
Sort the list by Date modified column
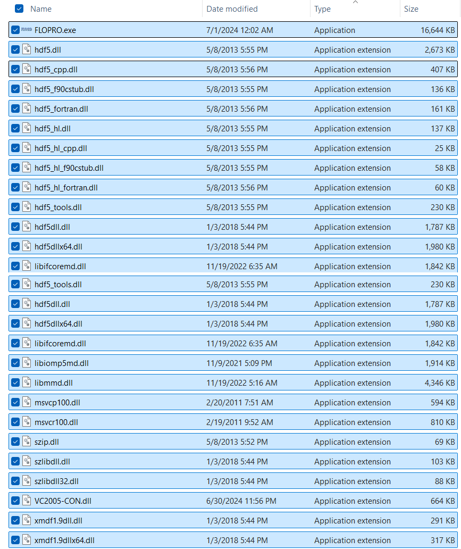[x=232, y=9]
